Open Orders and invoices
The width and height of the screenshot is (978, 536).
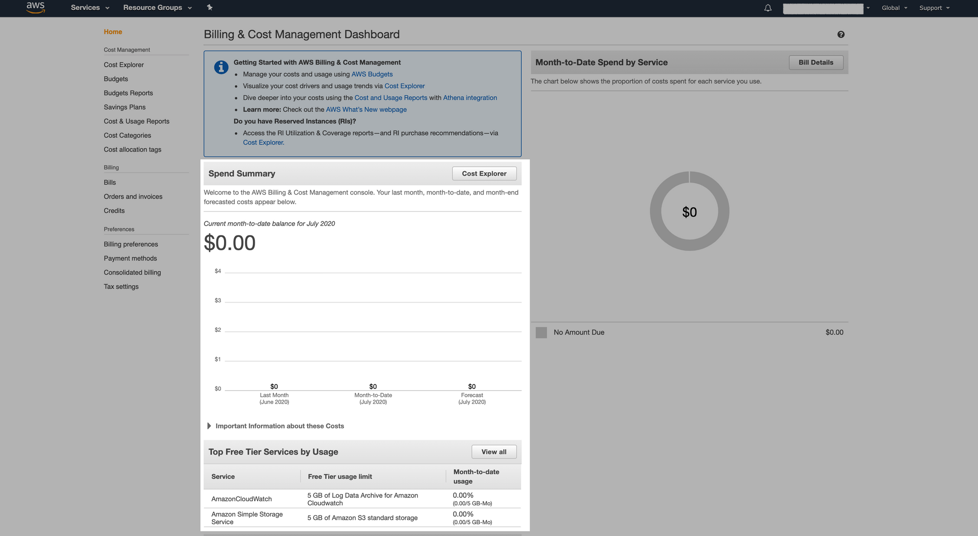(133, 196)
